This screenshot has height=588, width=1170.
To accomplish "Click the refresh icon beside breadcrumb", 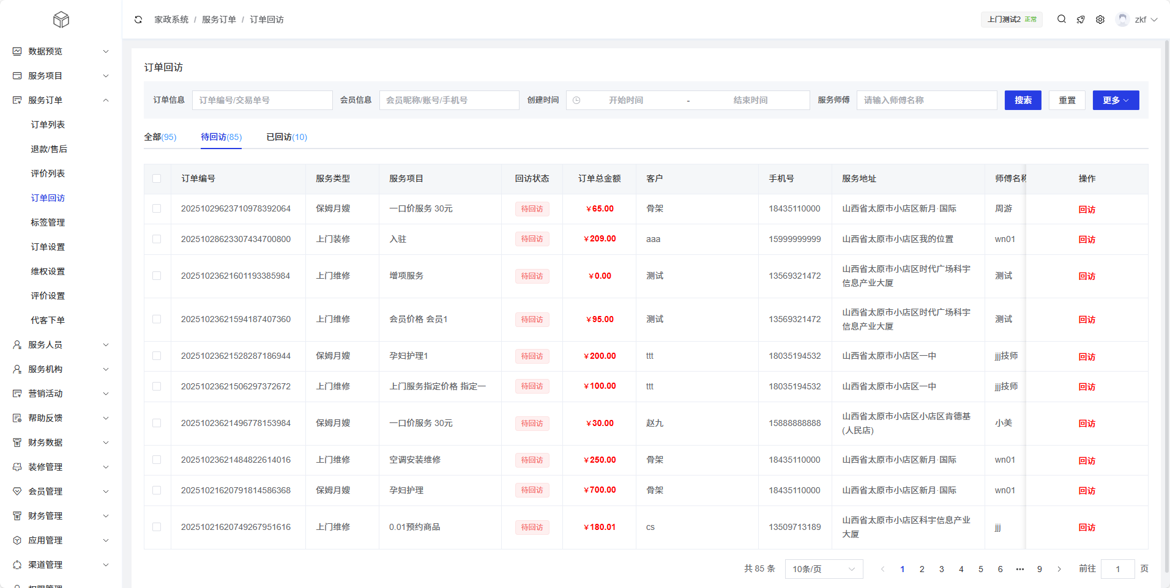I will [138, 20].
